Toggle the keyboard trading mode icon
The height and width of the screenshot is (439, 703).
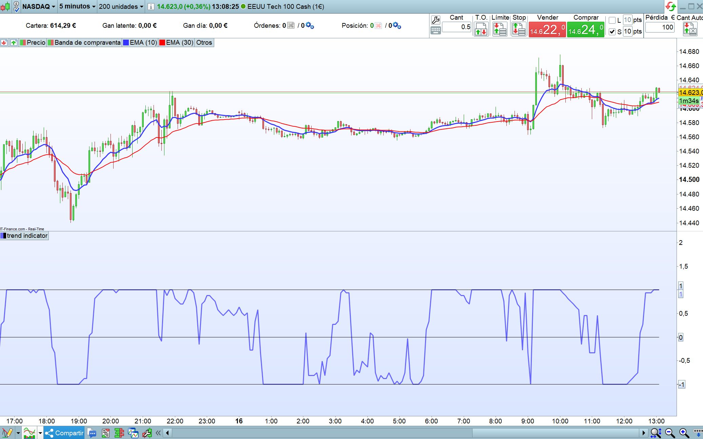436,30
